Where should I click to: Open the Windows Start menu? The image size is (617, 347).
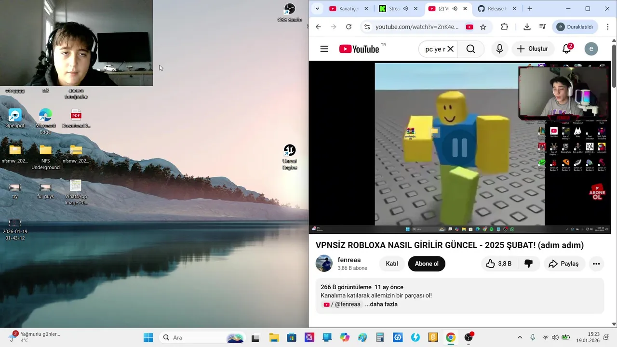click(148, 337)
